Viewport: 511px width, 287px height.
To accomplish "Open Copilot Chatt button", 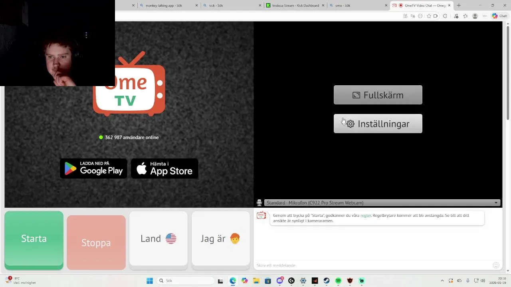I will pos(499,16).
